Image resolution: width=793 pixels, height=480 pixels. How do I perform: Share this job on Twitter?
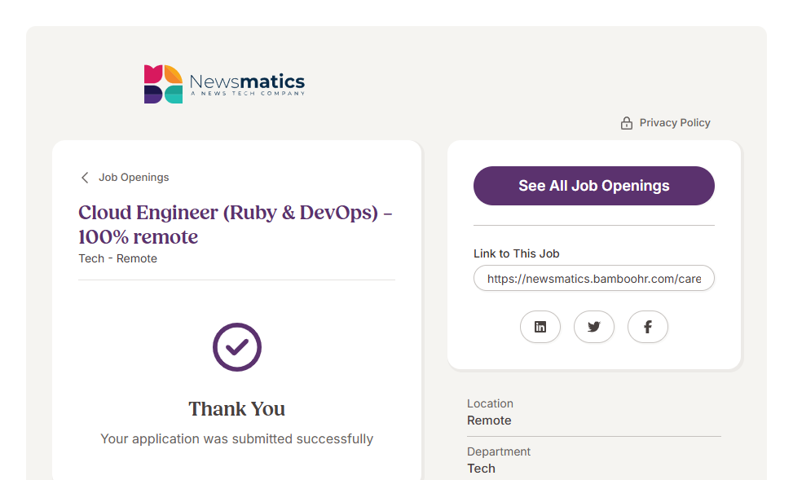(594, 327)
